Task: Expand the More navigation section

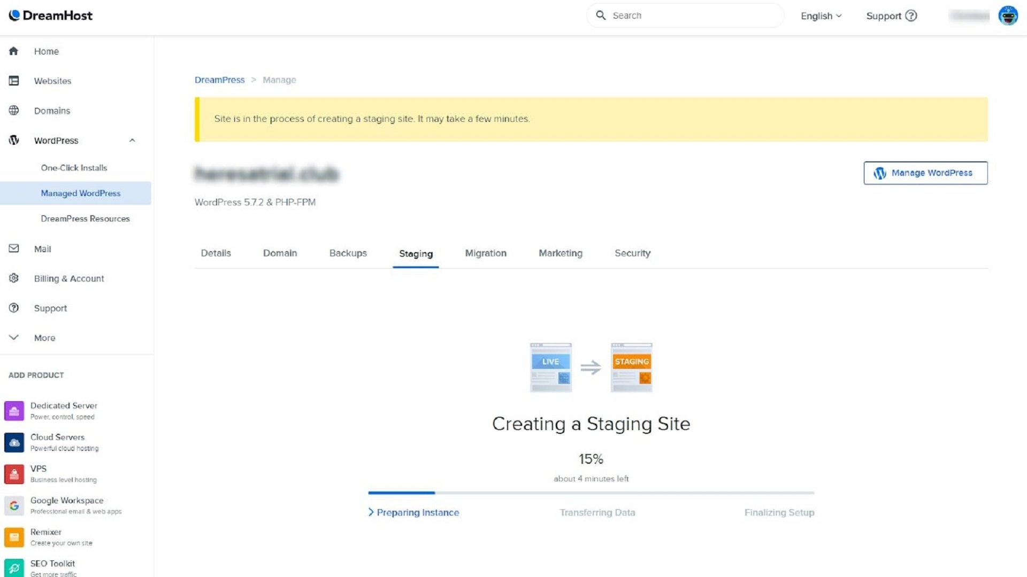Action: pyautogui.click(x=44, y=338)
